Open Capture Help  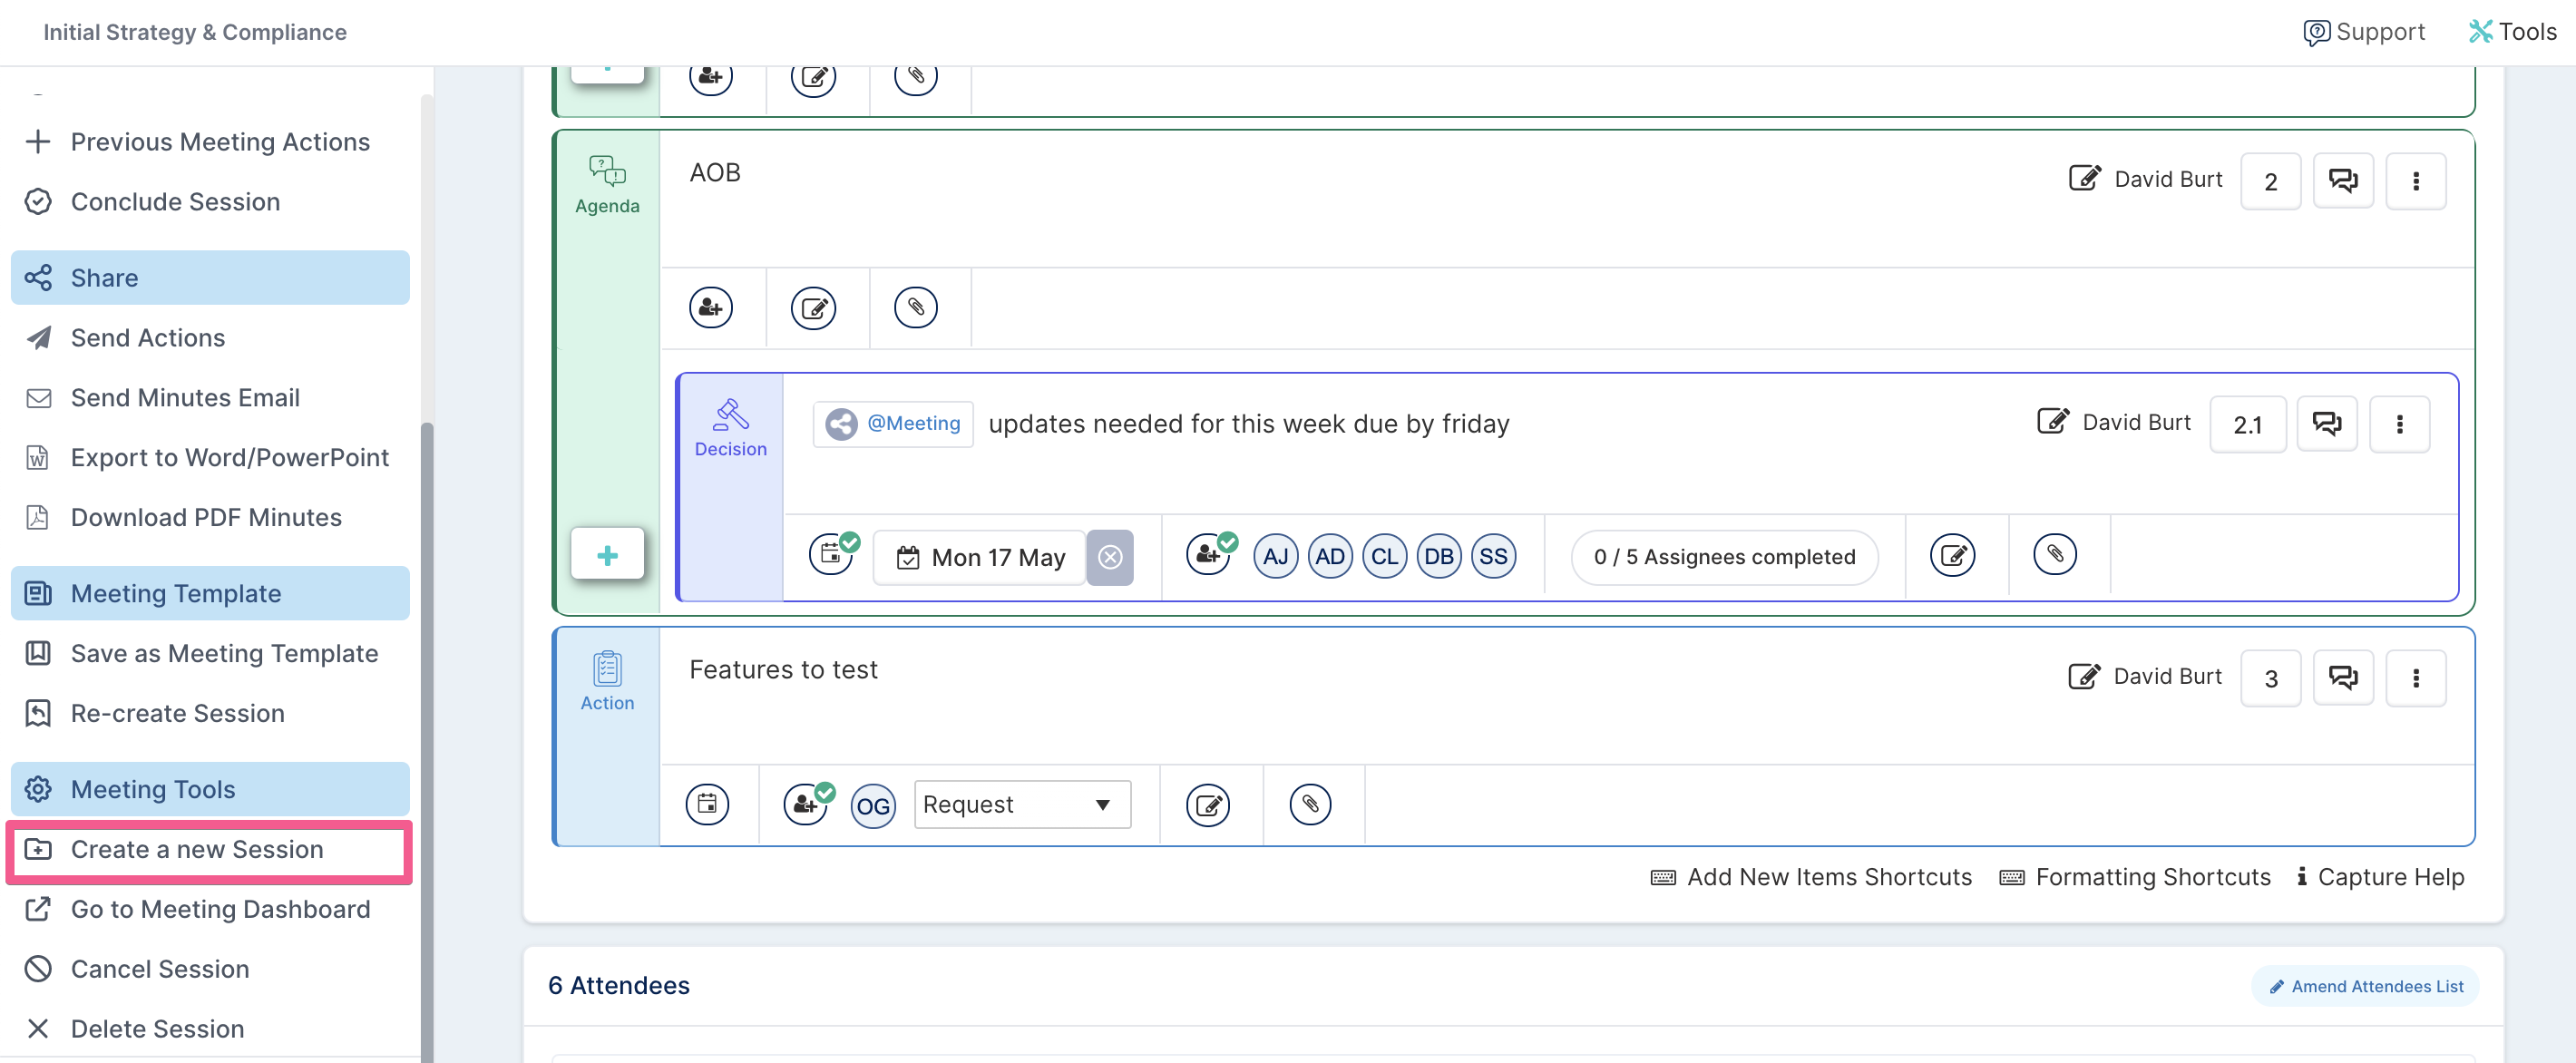(x=2380, y=877)
